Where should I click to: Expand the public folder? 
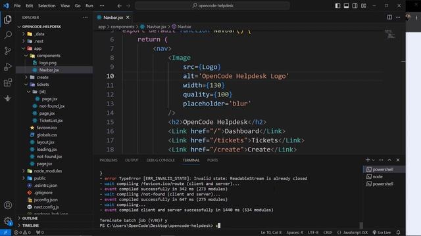click(39, 178)
